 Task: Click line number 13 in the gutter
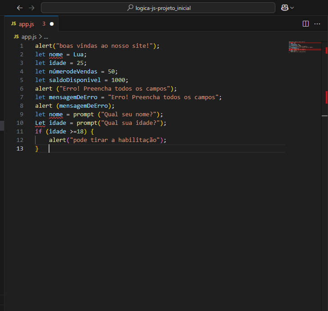(20, 149)
